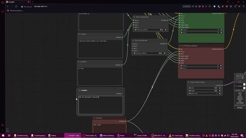
Task: Click Refresh in the ComfyUI menu
Action: [x=240, y=97]
